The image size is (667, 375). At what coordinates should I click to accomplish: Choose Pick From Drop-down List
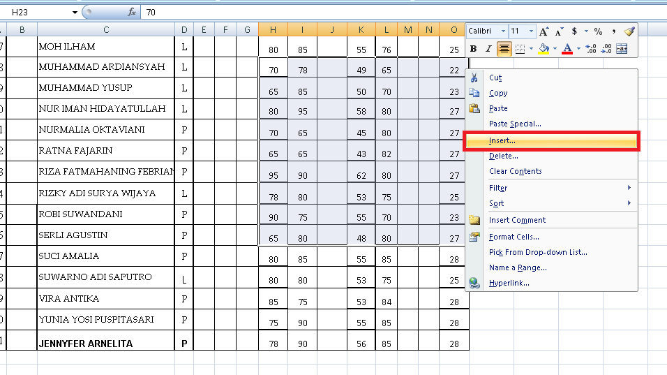tap(552, 252)
